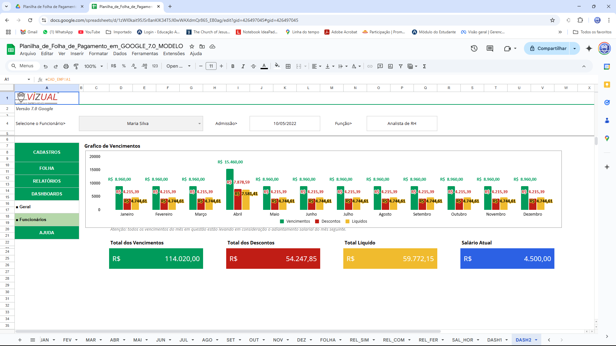Open the comments panel icon
The height and width of the screenshot is (346, 616).
coord(490,48)
